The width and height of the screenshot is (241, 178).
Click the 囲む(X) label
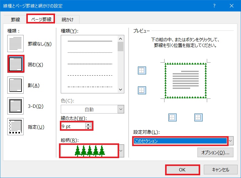pyautogui.click(x=35, y=65)
